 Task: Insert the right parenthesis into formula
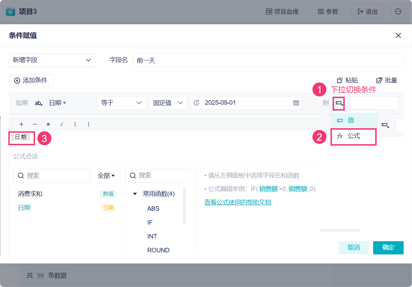point(88,124)
